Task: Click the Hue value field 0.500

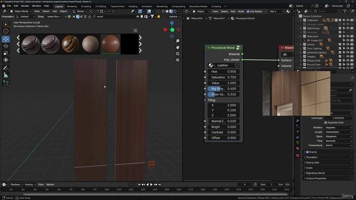Action: pyautogui.click(x=223, y=72)
